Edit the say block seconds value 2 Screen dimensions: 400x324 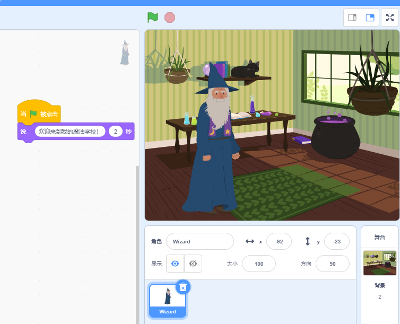(x=116, y=132)
